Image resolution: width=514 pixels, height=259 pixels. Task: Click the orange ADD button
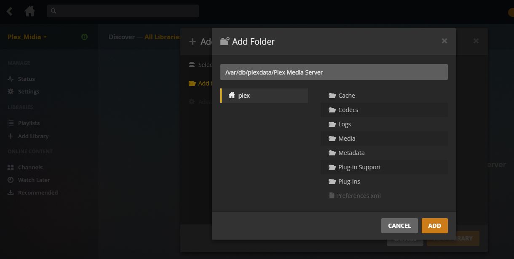click(x=435, y=226)
